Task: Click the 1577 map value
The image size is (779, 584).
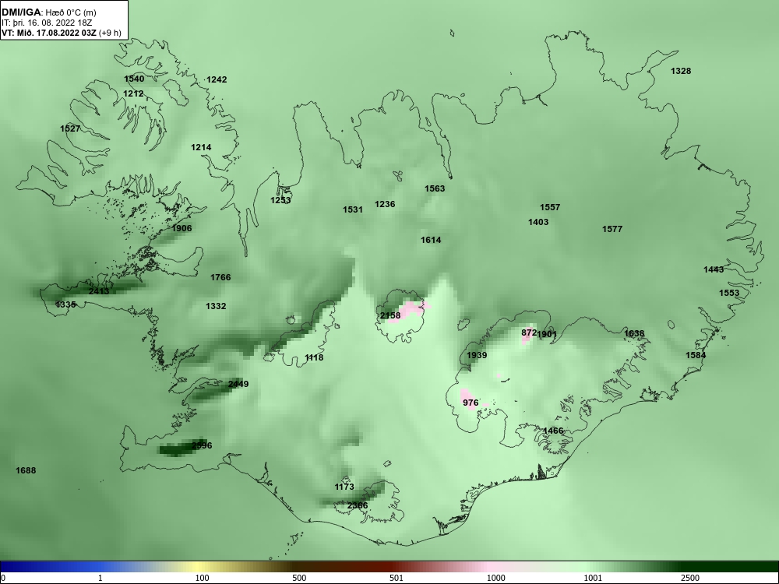Action: point(612,229)
